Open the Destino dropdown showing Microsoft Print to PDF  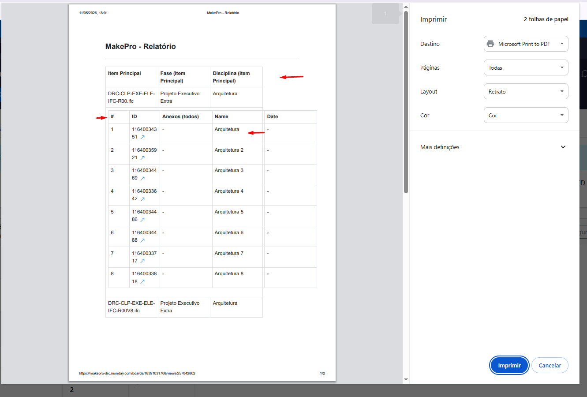(x=526, y=44)
